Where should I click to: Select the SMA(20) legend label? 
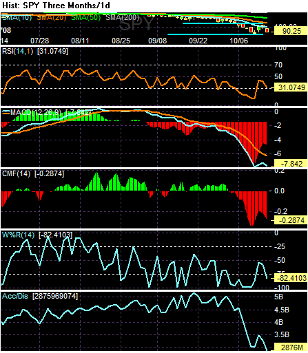click(x=52, y=17)
